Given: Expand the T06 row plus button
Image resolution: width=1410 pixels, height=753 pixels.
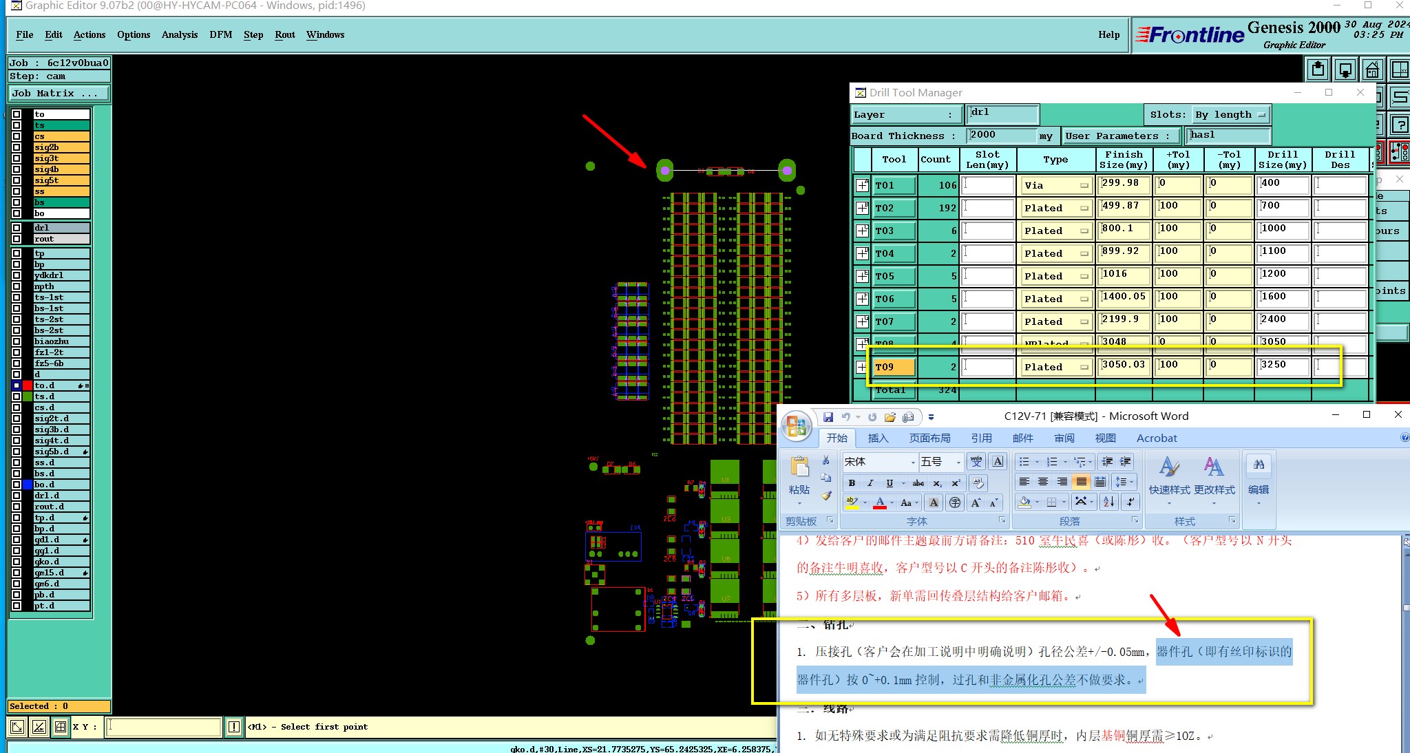Looking at the screenshot, I should click(x=862, y=299).
